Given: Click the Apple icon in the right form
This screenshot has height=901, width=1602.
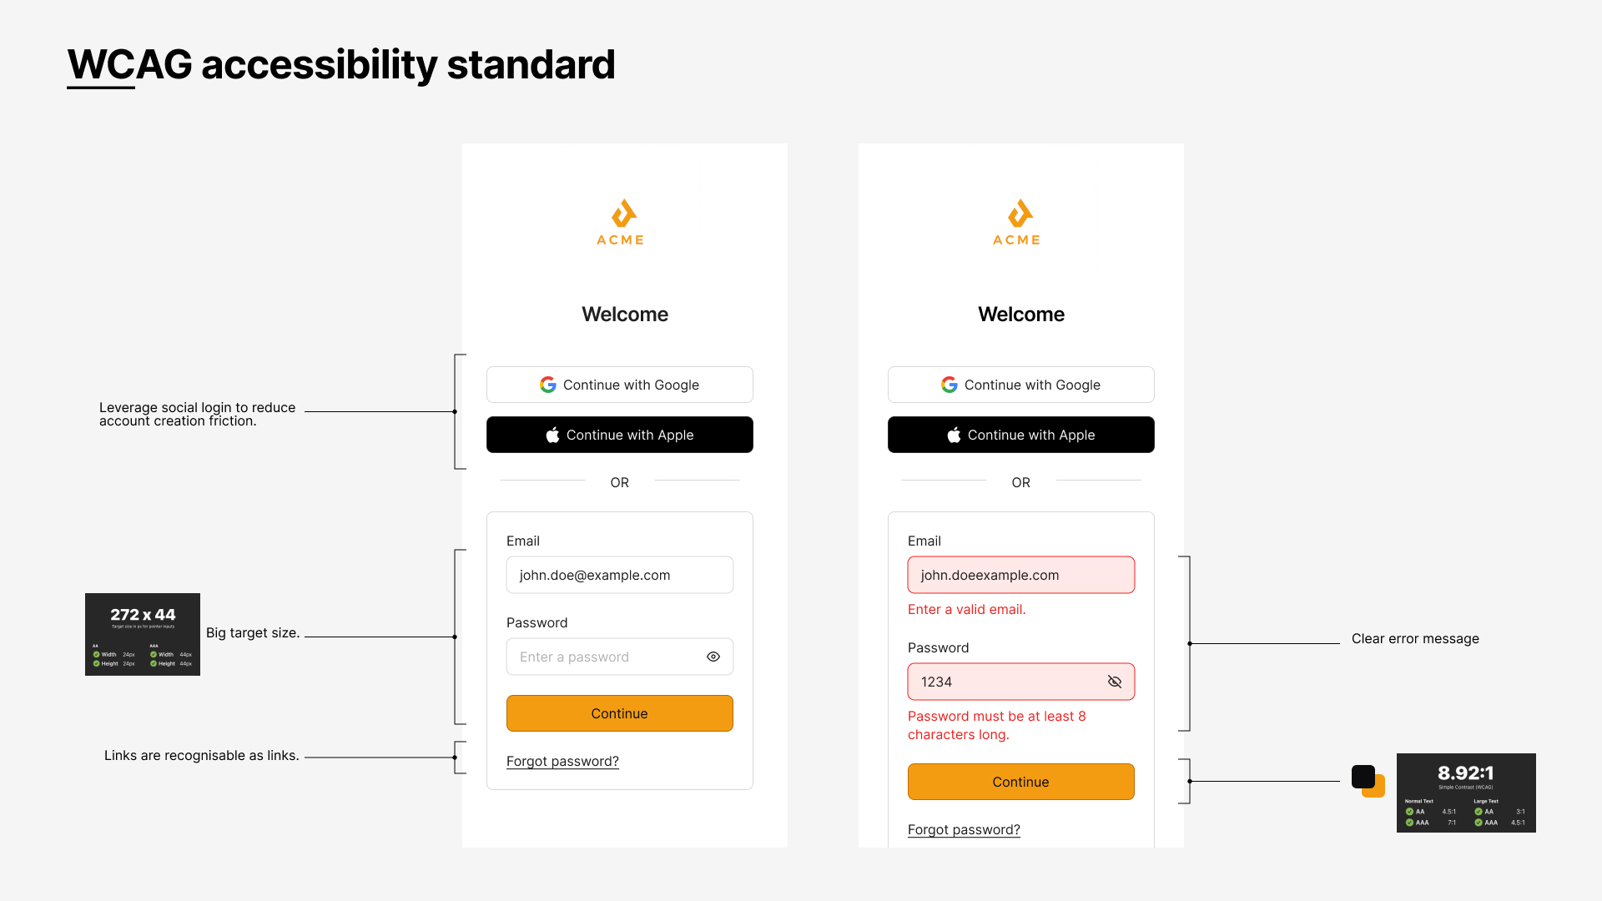Looking at the screenshot, I should click(x=954, y=435).
